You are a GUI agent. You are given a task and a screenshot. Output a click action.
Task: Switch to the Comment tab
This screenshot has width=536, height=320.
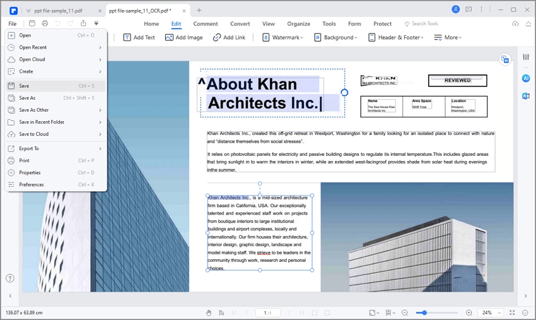[206, 23]
